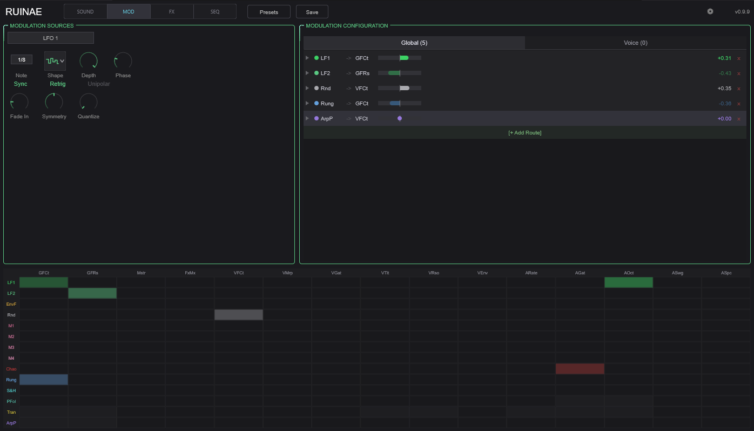Click the Symmetry knob
The height and width of the screenshot is (431, 754).
[x=54, y=102]
